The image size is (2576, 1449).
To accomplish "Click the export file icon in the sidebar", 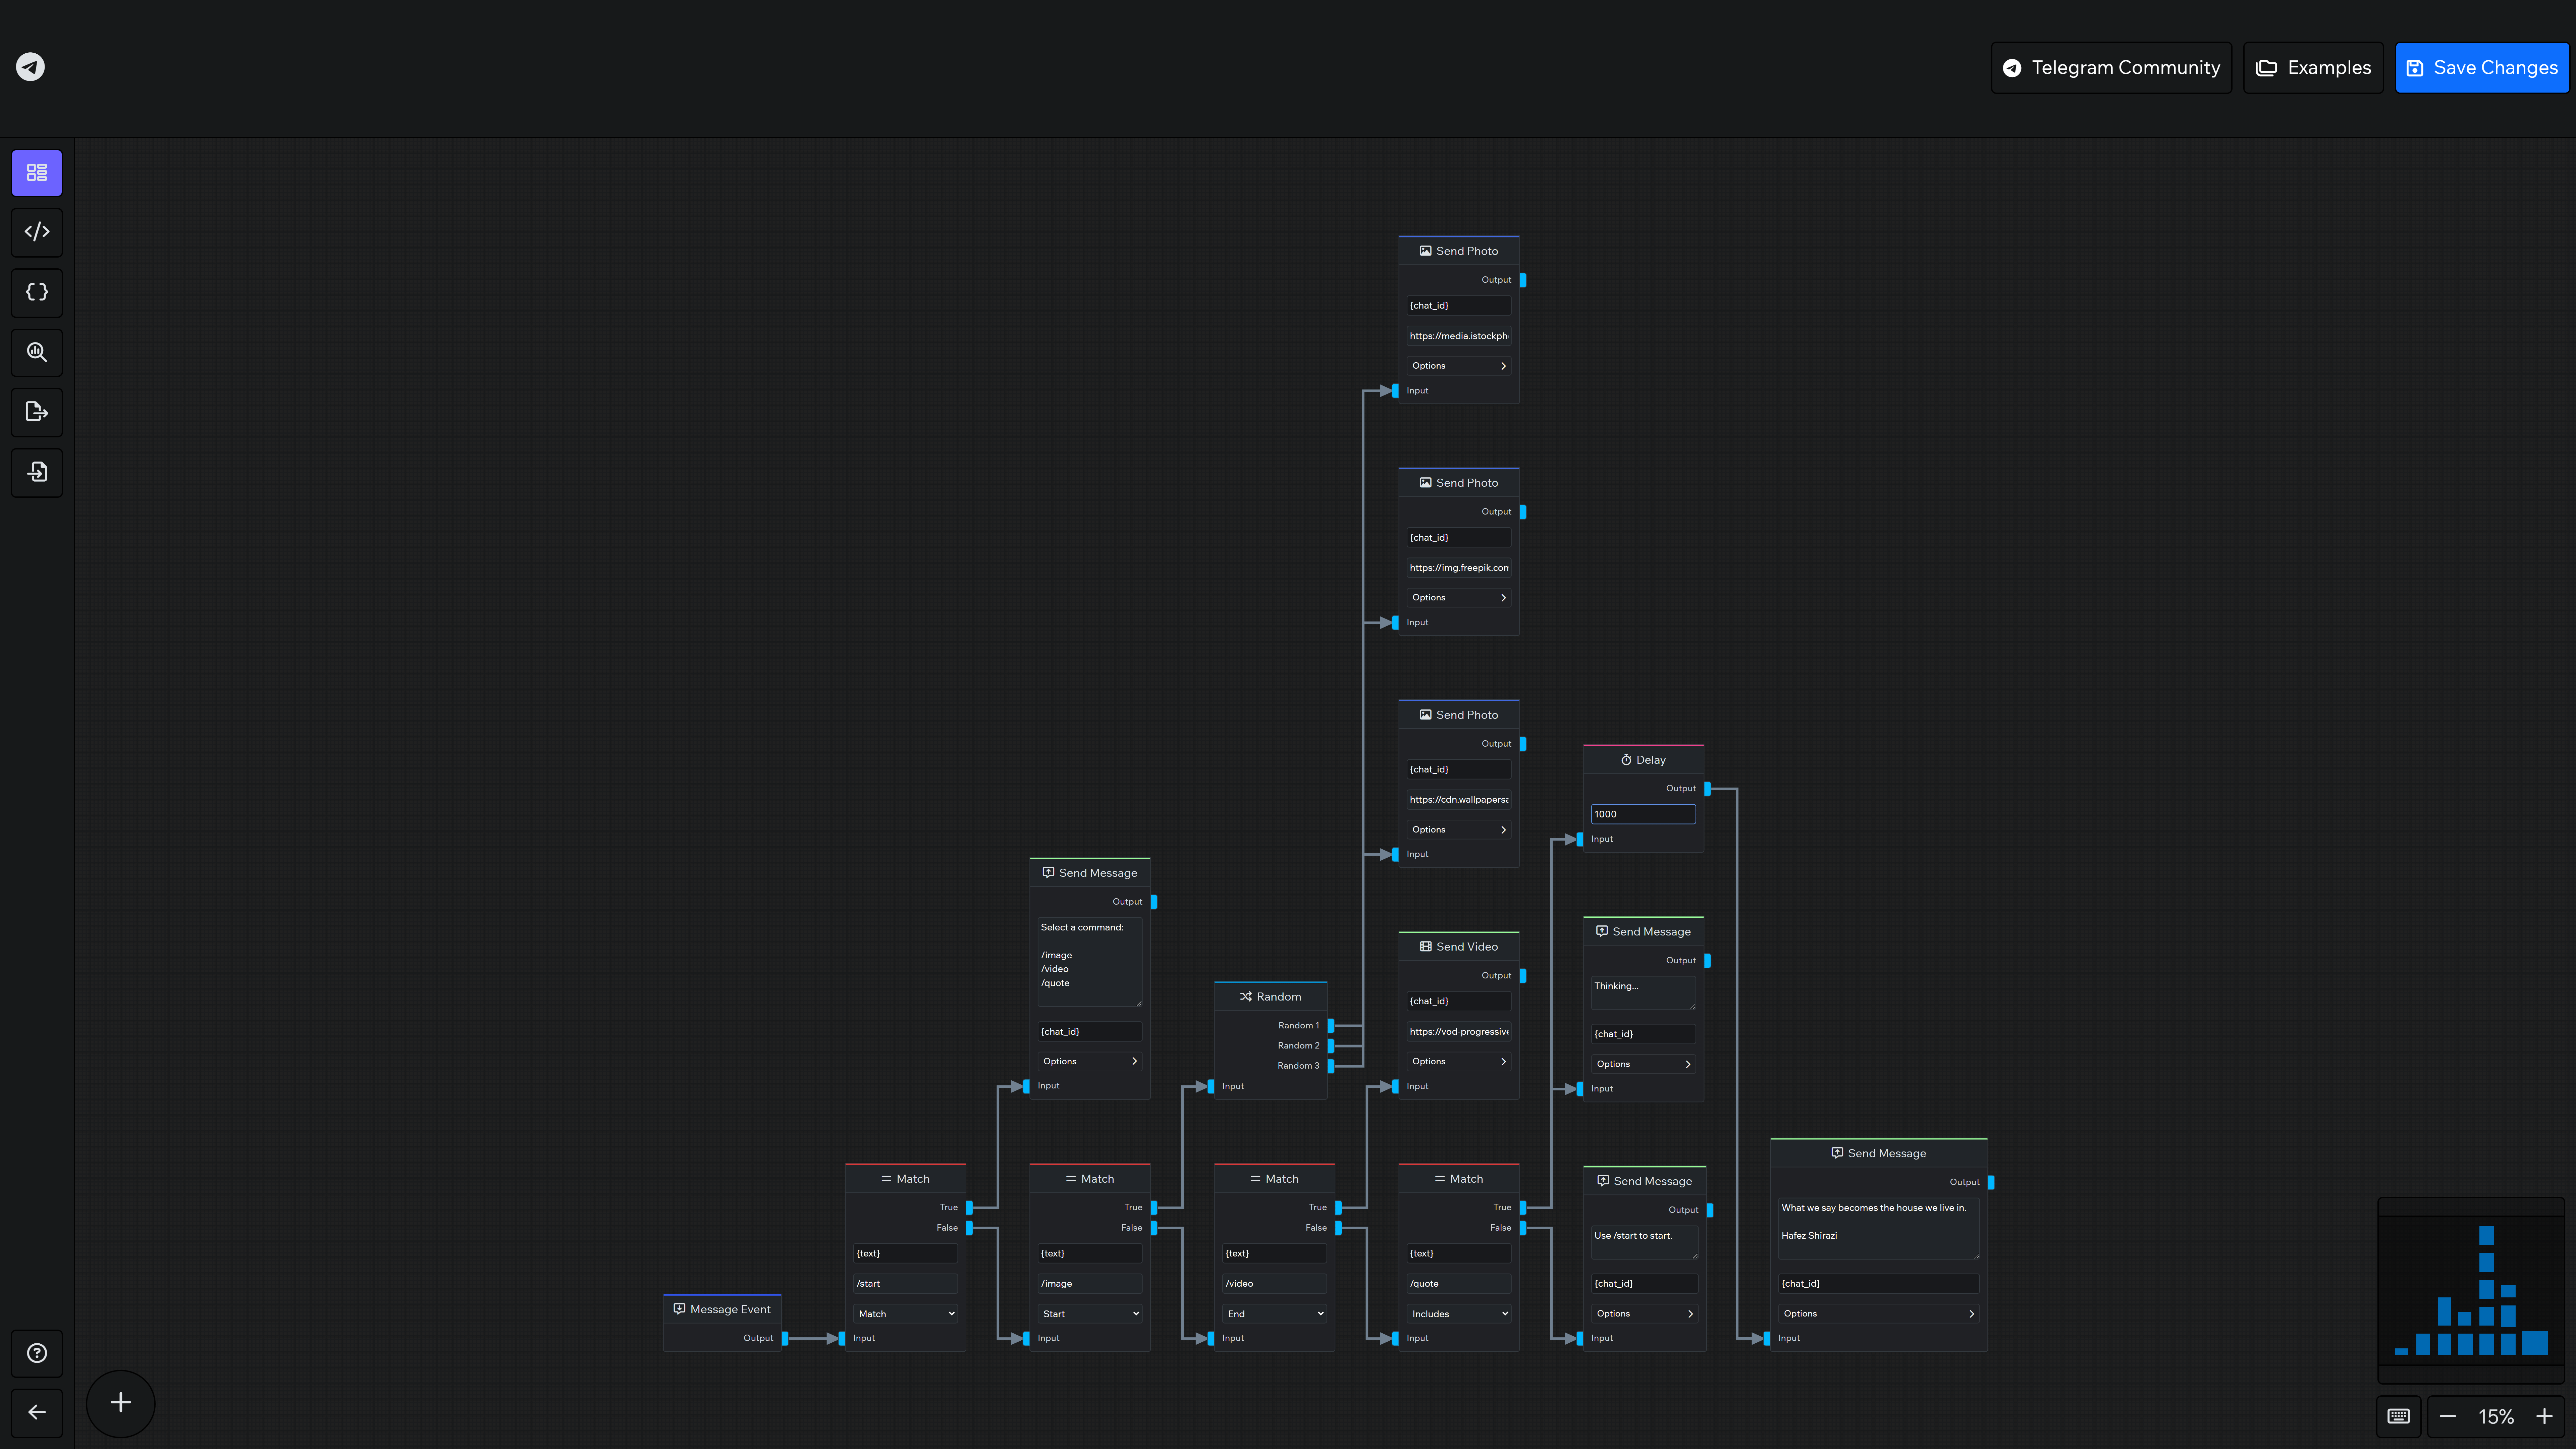I will click(37, 412).
